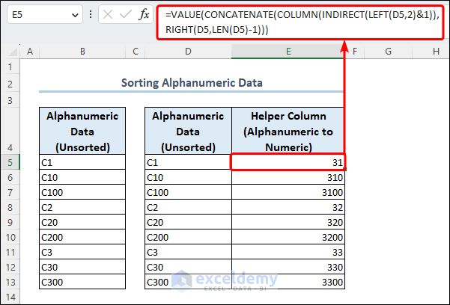Click the Name Box showing E5

click(45, 14)
